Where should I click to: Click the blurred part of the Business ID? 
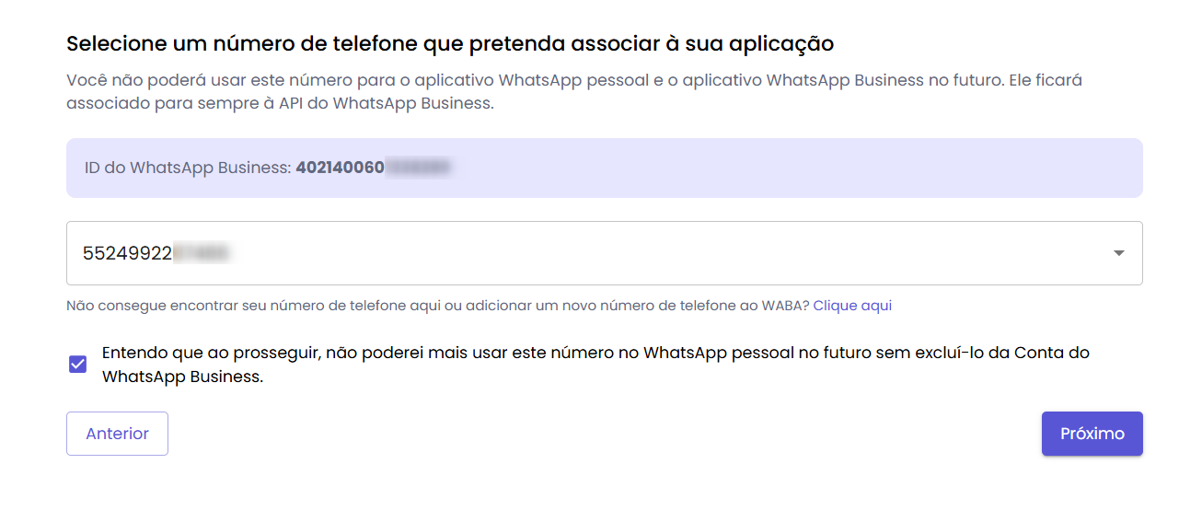click(418, 168)
